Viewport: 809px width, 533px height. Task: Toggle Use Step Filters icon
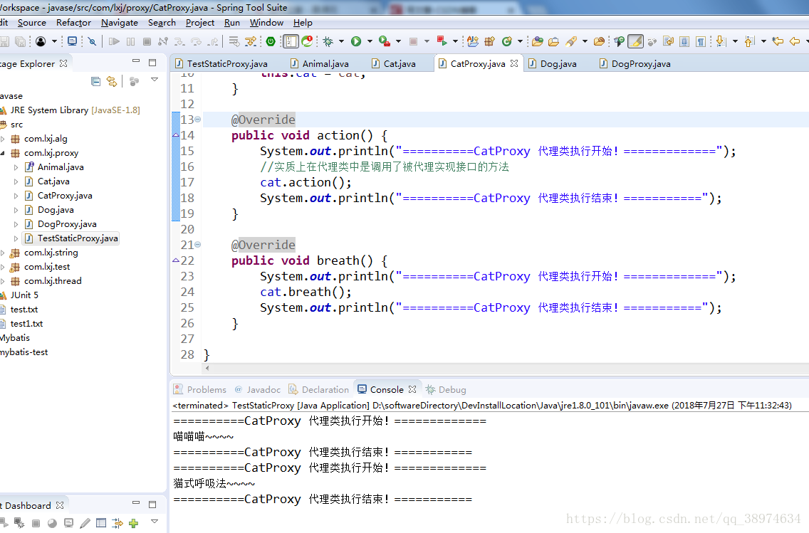point(251,41)
